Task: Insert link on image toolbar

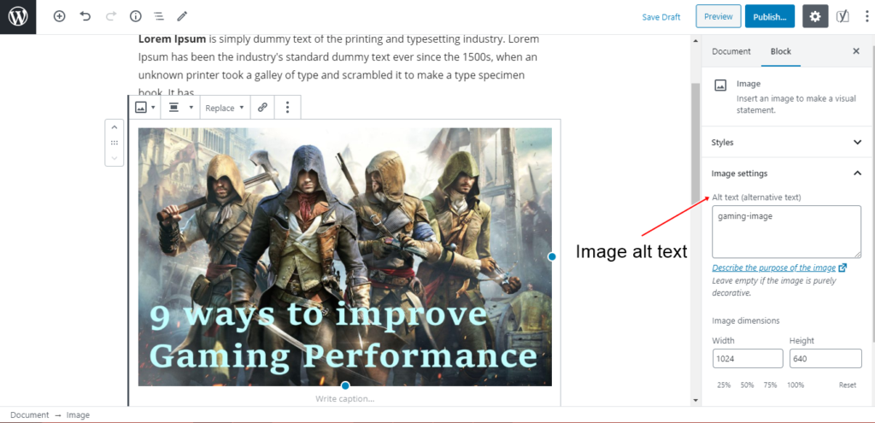Action: coord(262,108)
